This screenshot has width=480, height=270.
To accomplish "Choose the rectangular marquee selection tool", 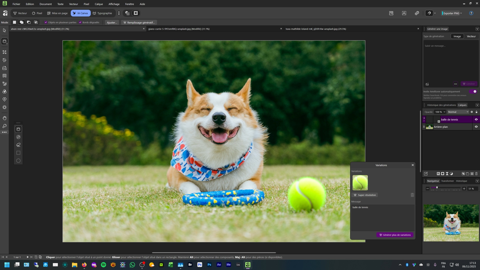I will click(18, 153).
